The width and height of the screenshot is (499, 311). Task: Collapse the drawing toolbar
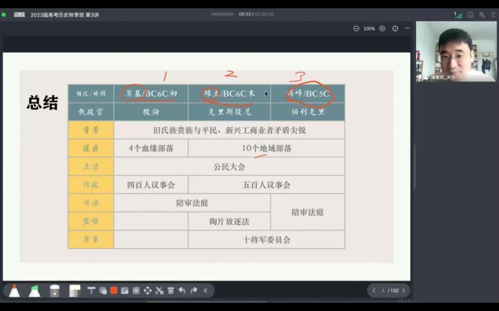tap(205, 290)
